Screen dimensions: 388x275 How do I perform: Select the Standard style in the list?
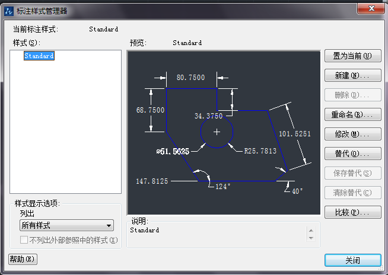39,56
